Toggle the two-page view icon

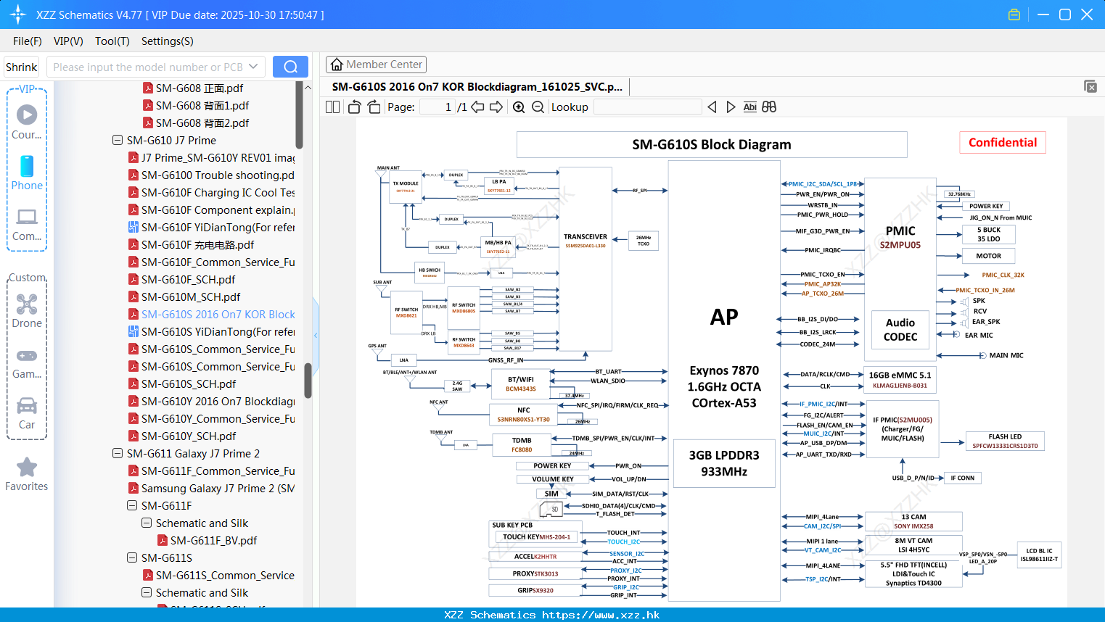(x=332, y=107)
